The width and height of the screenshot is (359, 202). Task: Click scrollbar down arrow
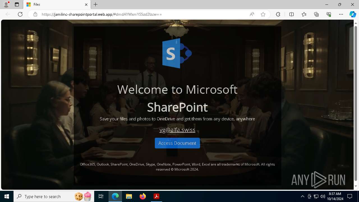click(x=356, y=186)
